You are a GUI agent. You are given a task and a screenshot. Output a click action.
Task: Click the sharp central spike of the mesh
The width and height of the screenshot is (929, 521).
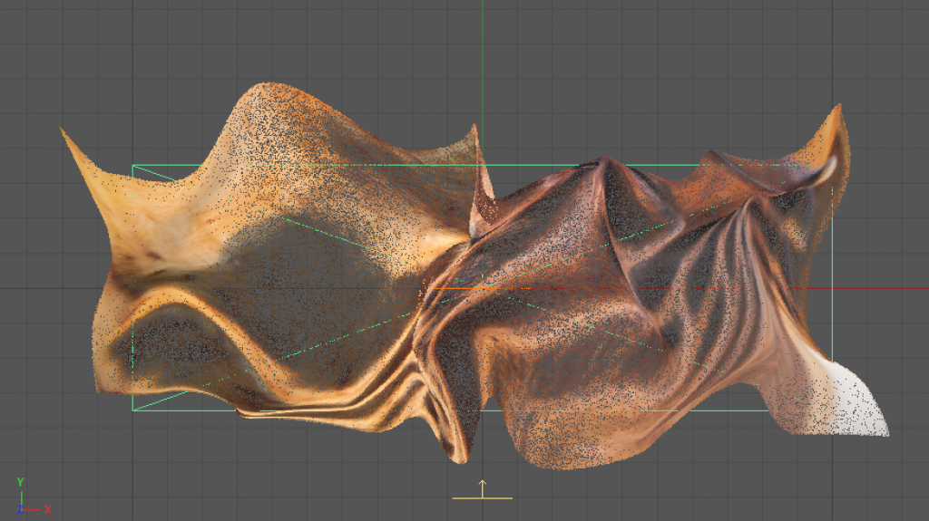tap(481, 172)
